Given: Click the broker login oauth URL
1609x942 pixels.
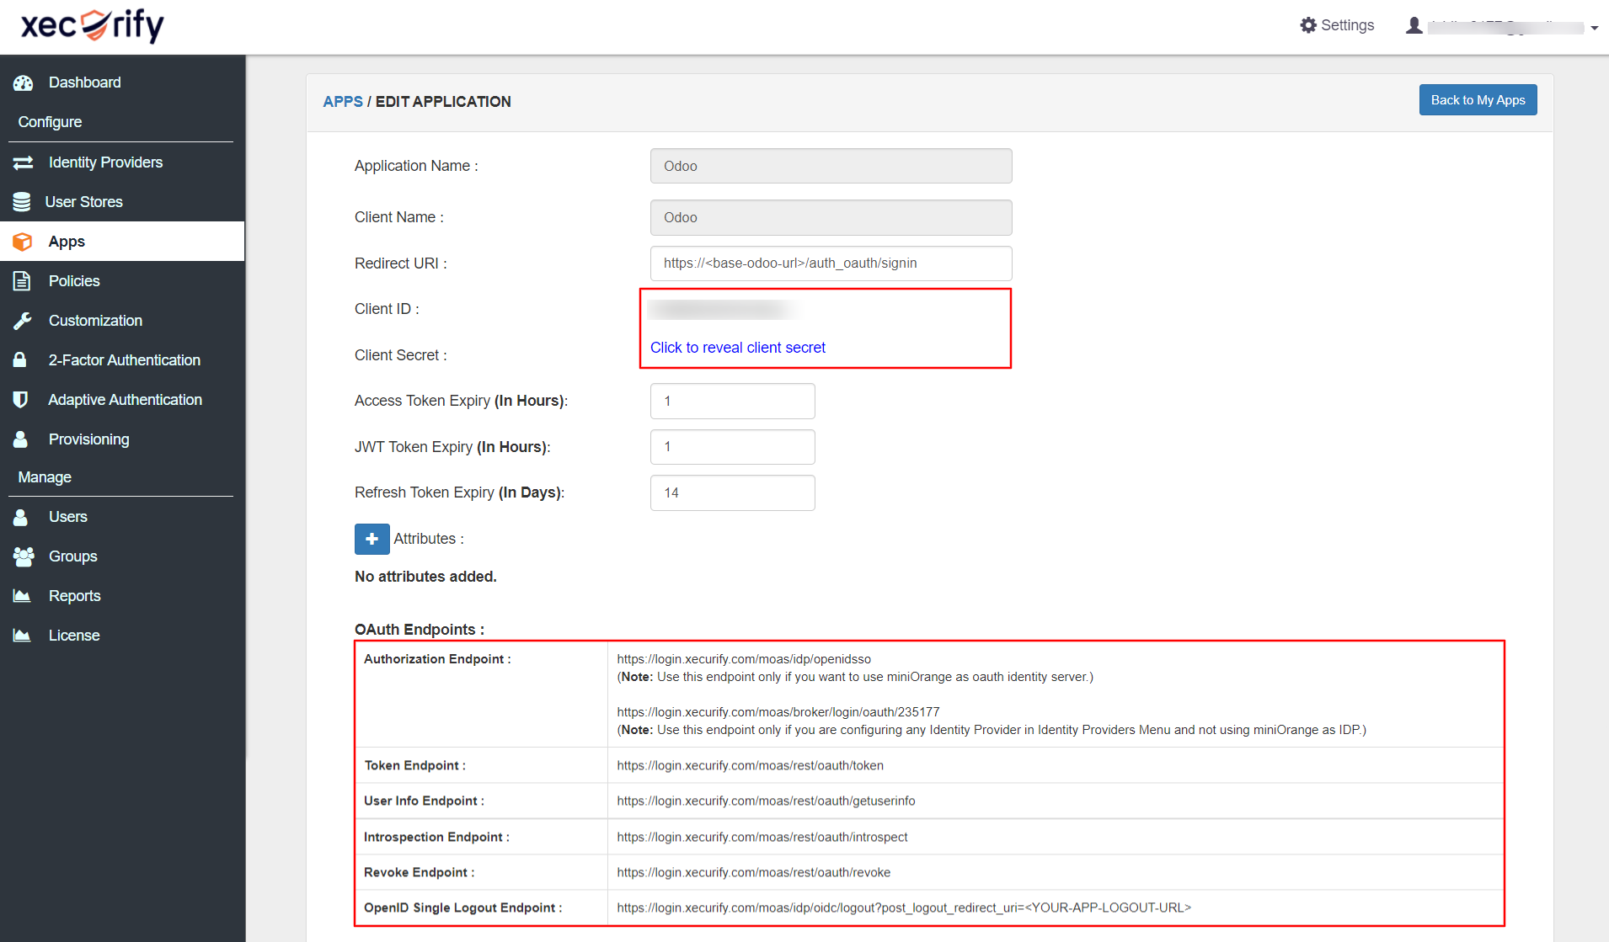Looking at the screenshot, I should pyautogui.click(x=778, y=712).
